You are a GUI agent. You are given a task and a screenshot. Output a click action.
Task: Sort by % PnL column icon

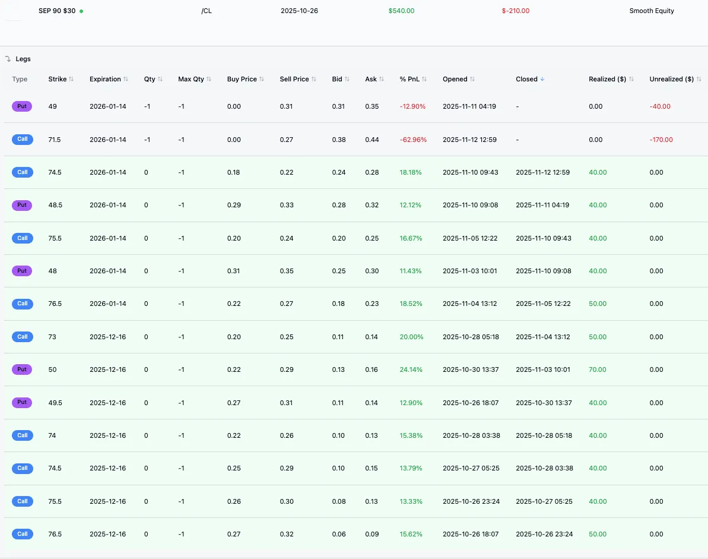point(424,79)
